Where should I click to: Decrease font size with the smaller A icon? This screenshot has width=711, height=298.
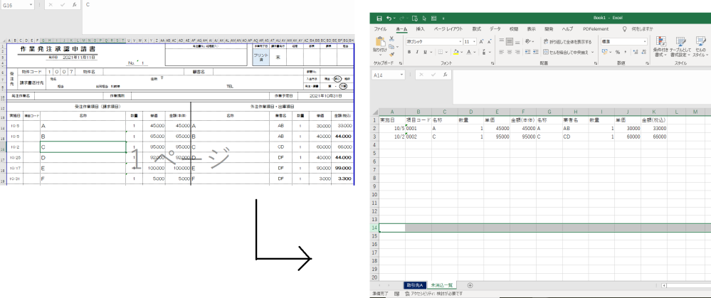pos(489,41)
